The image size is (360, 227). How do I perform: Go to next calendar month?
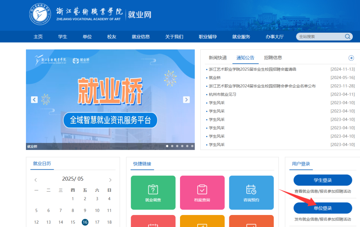(x=110, y=180)
